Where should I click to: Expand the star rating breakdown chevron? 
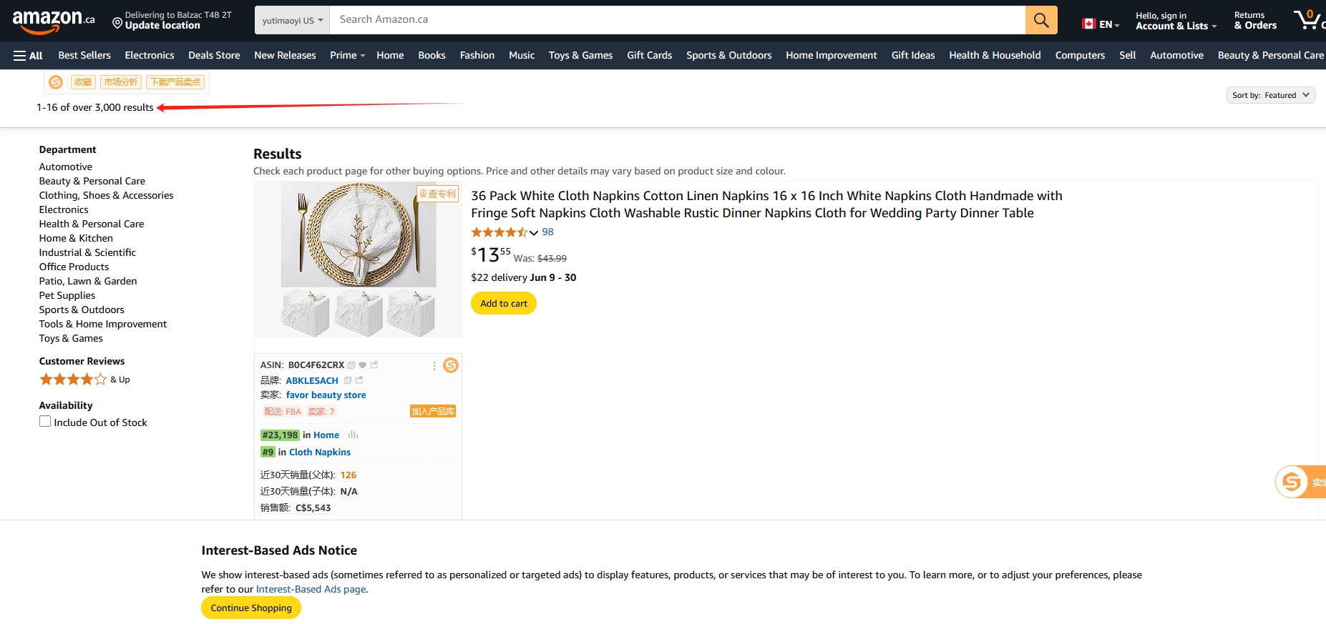[534, 232]
